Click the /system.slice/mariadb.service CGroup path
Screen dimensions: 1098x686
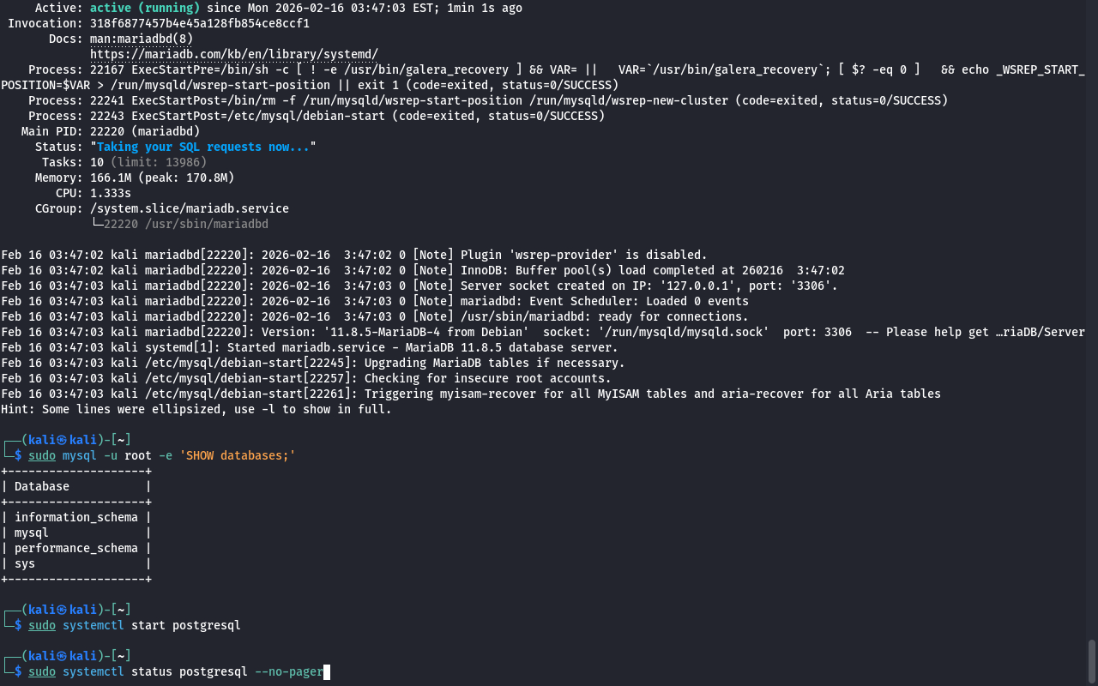coord(189,208)
